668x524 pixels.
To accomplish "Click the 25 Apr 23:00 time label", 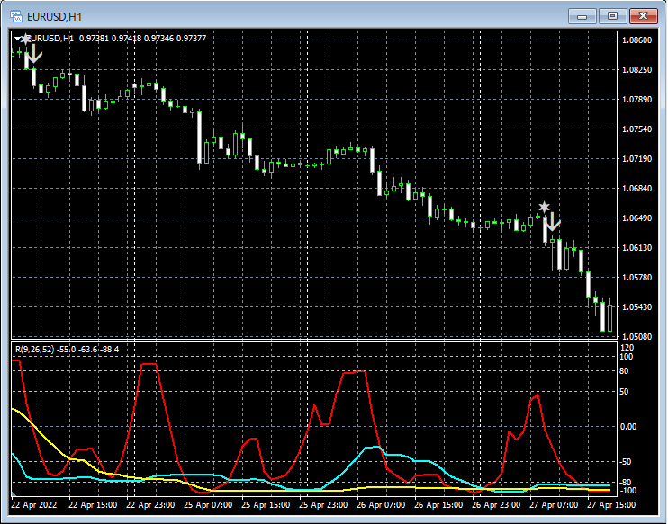I will 324,505.
